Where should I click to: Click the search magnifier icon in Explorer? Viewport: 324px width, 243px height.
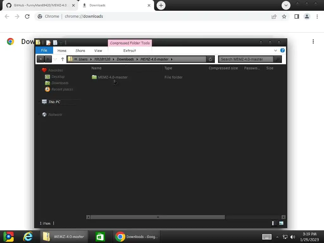[277, 59]
